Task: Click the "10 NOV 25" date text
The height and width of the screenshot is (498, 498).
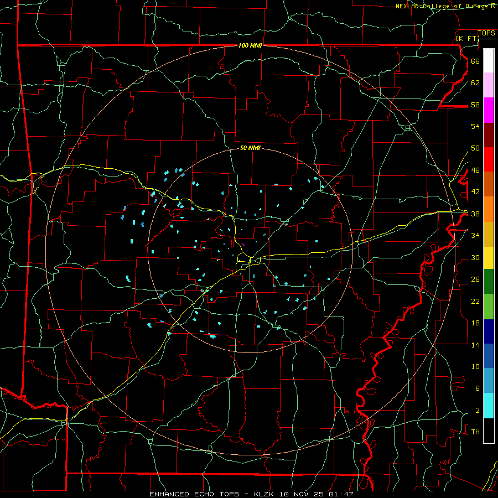Action: [301, 494]
